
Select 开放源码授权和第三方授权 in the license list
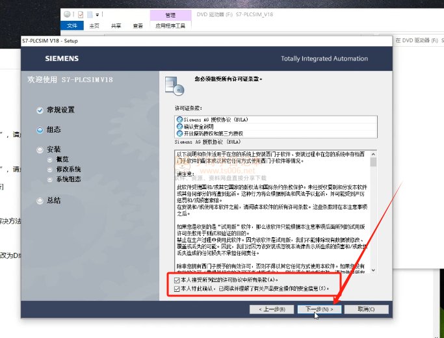click(276, 133)
